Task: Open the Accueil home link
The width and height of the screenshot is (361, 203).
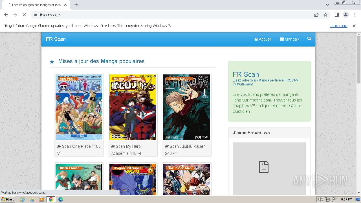Action: click(263, 39)
